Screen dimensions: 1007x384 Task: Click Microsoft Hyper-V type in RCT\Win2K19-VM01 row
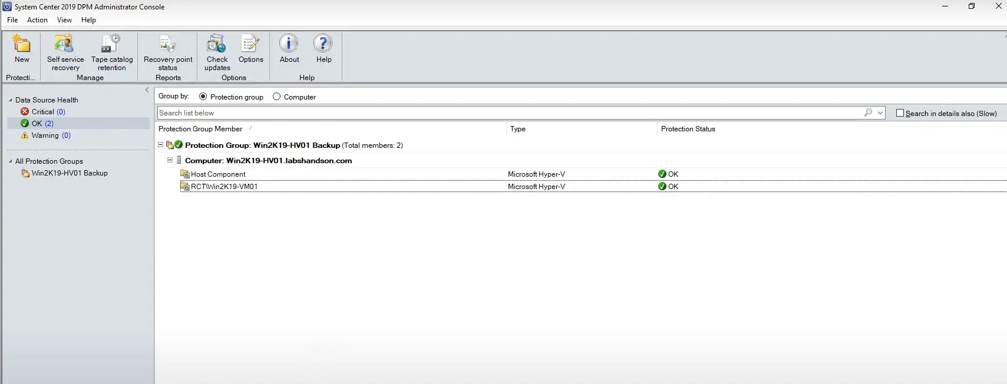[536, 186]
